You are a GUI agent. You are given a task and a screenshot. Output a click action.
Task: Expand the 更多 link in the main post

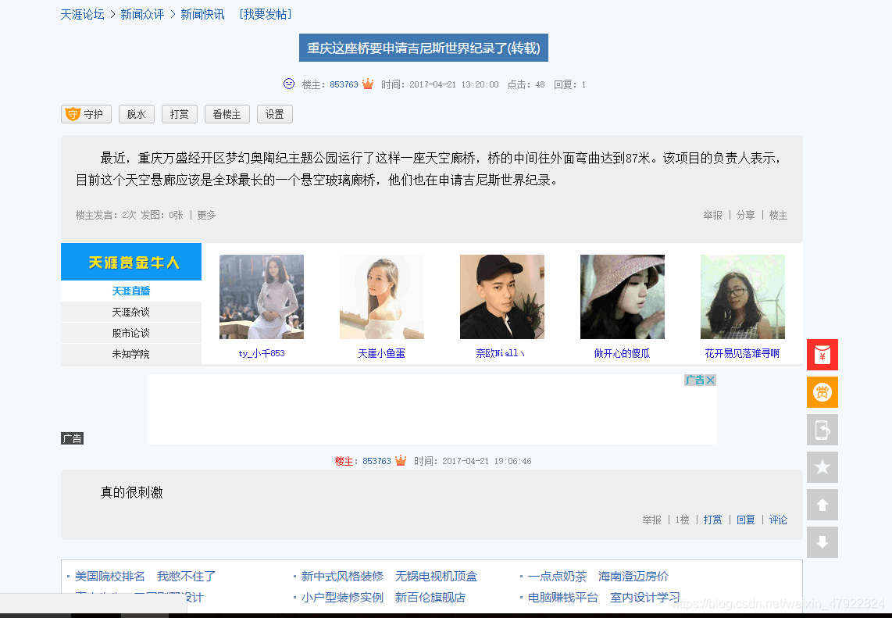206,215
